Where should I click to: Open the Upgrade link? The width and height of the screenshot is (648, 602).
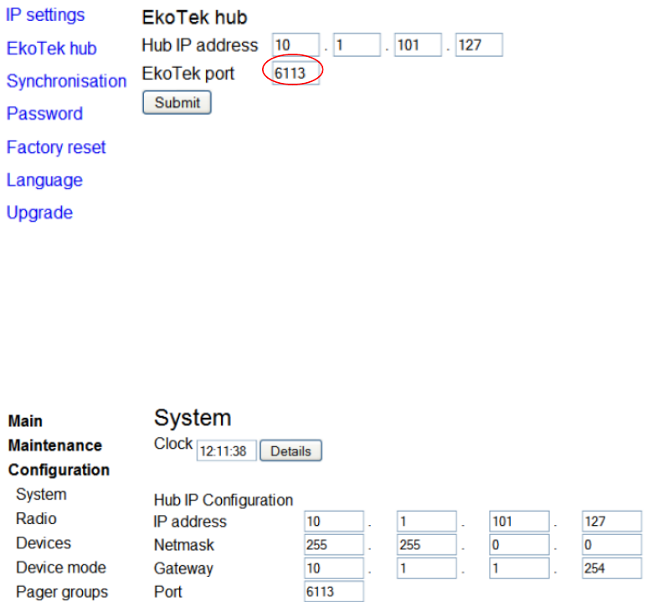39,213
